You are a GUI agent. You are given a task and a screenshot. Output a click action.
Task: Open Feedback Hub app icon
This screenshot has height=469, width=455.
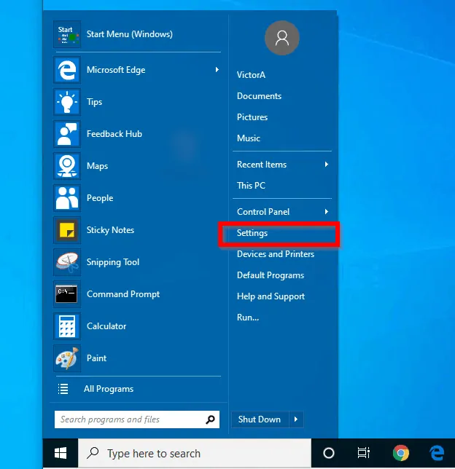coord(67,134)
